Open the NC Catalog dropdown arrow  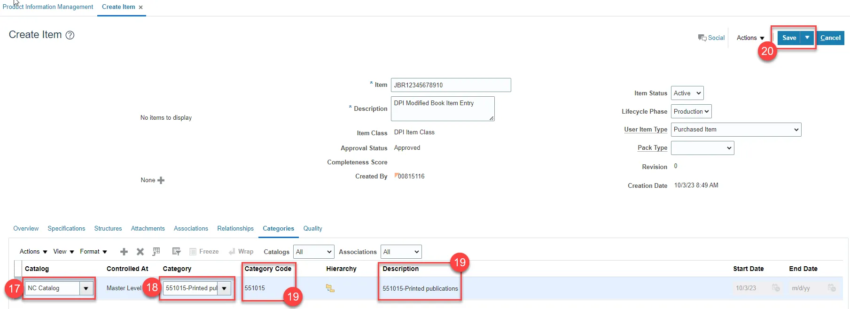click(86, 288)
